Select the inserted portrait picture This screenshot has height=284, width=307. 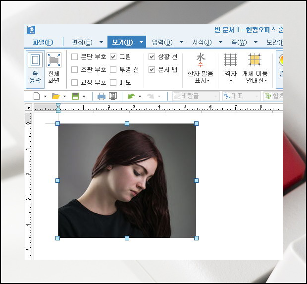(127, 180)
